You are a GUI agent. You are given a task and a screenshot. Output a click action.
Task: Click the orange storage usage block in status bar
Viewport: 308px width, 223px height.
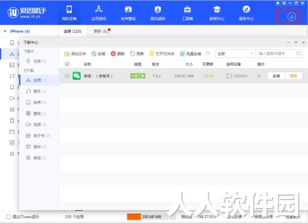[x=134, y=217]
